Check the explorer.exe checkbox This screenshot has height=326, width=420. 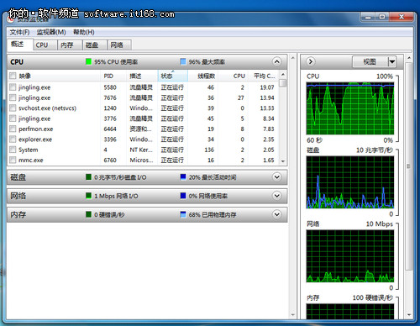click(x=13, y=139)
